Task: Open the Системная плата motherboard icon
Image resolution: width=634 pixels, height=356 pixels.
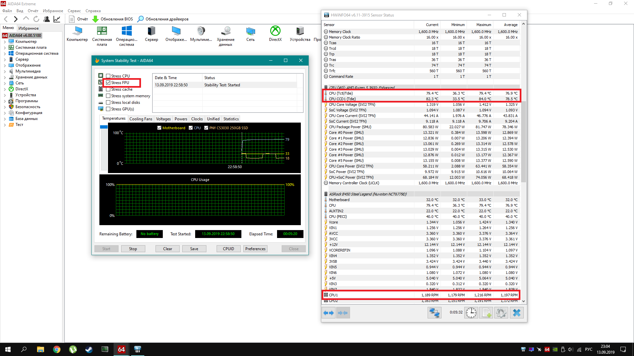Action: [x=102, y=31]
